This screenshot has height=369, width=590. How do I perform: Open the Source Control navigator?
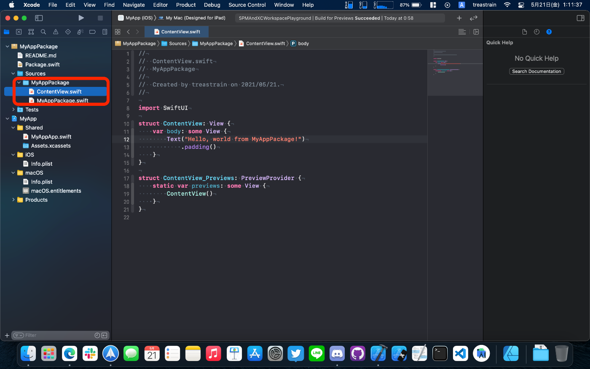click(x=19, y=32)
